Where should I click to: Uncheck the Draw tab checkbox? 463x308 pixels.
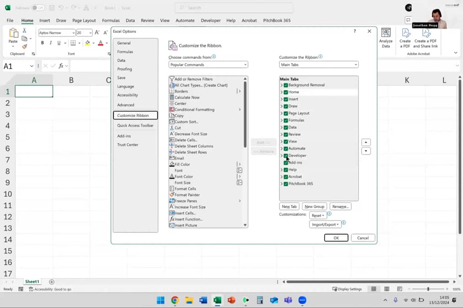tap(286, 106)
